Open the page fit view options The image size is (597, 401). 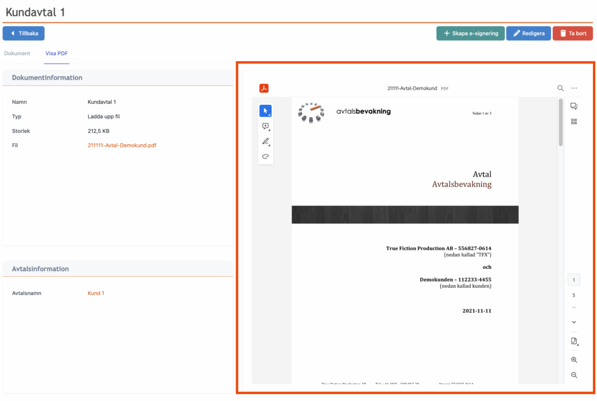[x=574, y=342]
